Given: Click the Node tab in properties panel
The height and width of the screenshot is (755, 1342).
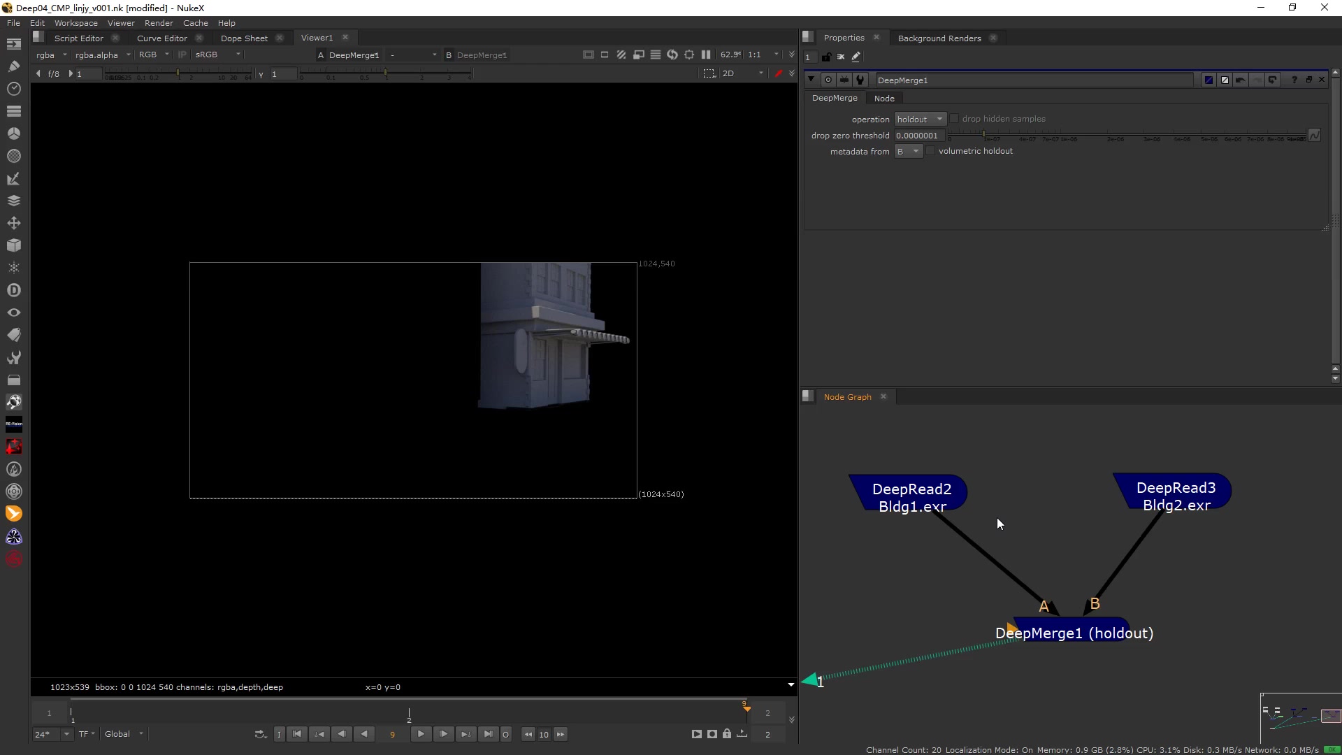Looking at the screenshot, I should pyautogui.click(x=883, y=98).
